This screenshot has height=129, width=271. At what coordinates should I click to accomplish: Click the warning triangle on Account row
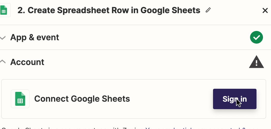(256, 62)
